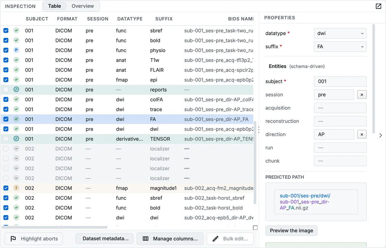Viewport: 386px width, 248px height.
Task: Click the run entity input field
Action: tap(340, 148)
